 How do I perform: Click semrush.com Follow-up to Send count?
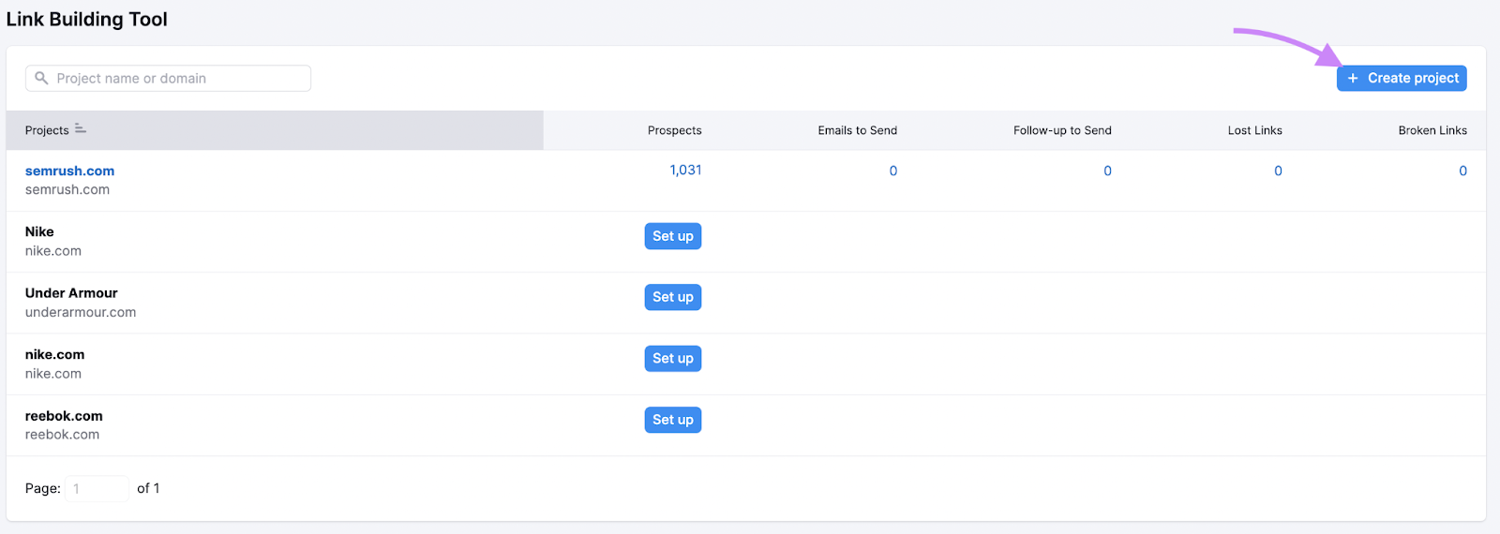click(1107, 171)
